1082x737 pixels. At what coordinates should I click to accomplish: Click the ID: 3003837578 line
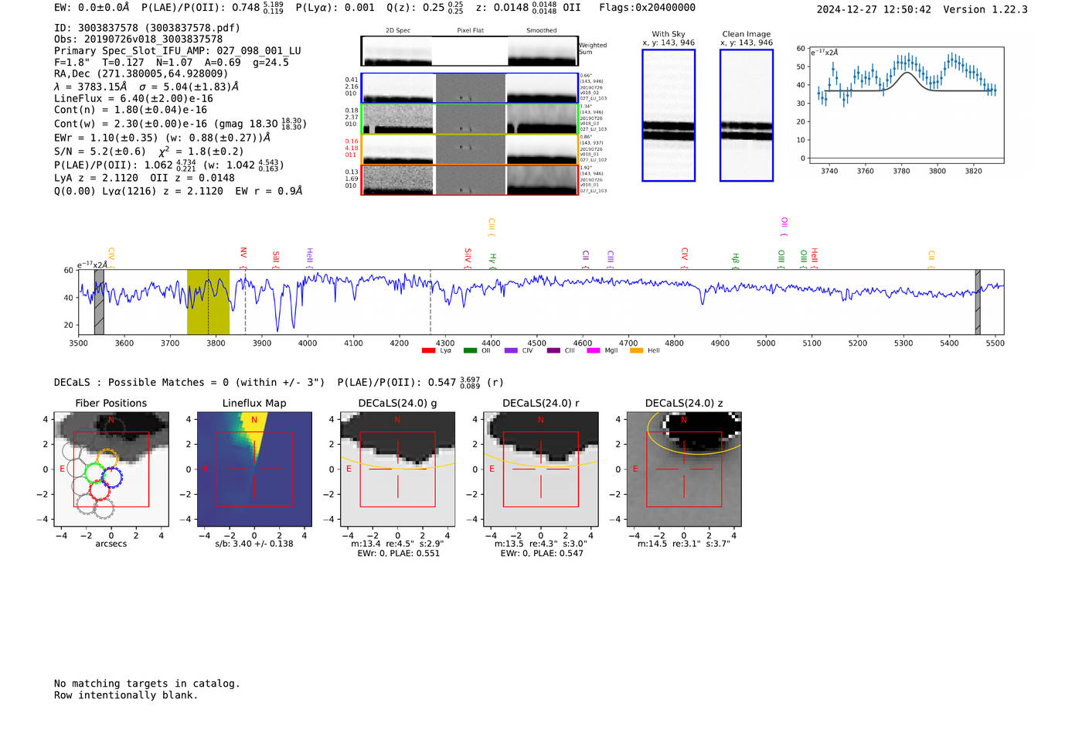coord(147,28)
